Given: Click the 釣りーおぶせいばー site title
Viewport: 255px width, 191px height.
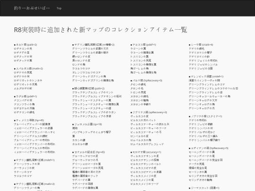Looking at the screenshot, I should click(x=32, y=8).
